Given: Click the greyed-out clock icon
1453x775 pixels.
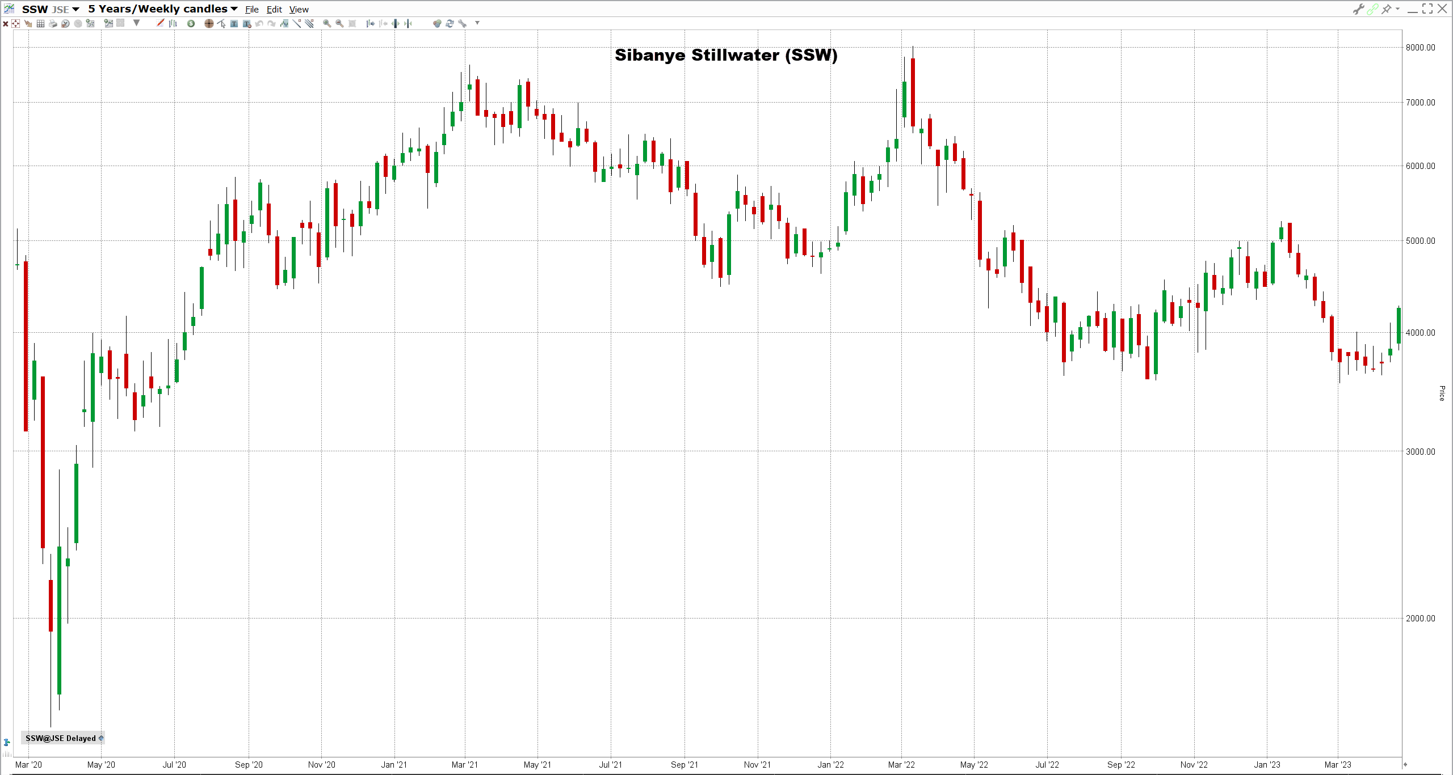Looking at the screenshot, I should click(78, 23).
